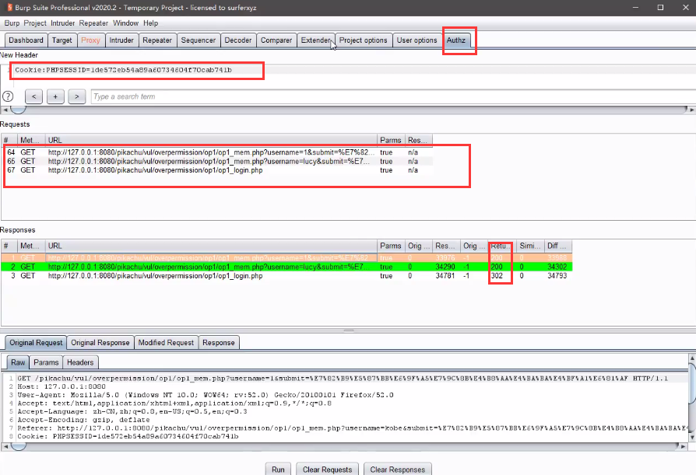696x475 pixels.
Task: Click the '+' button beside the search field
Action: pyautogui.click(x=54, y=96)
